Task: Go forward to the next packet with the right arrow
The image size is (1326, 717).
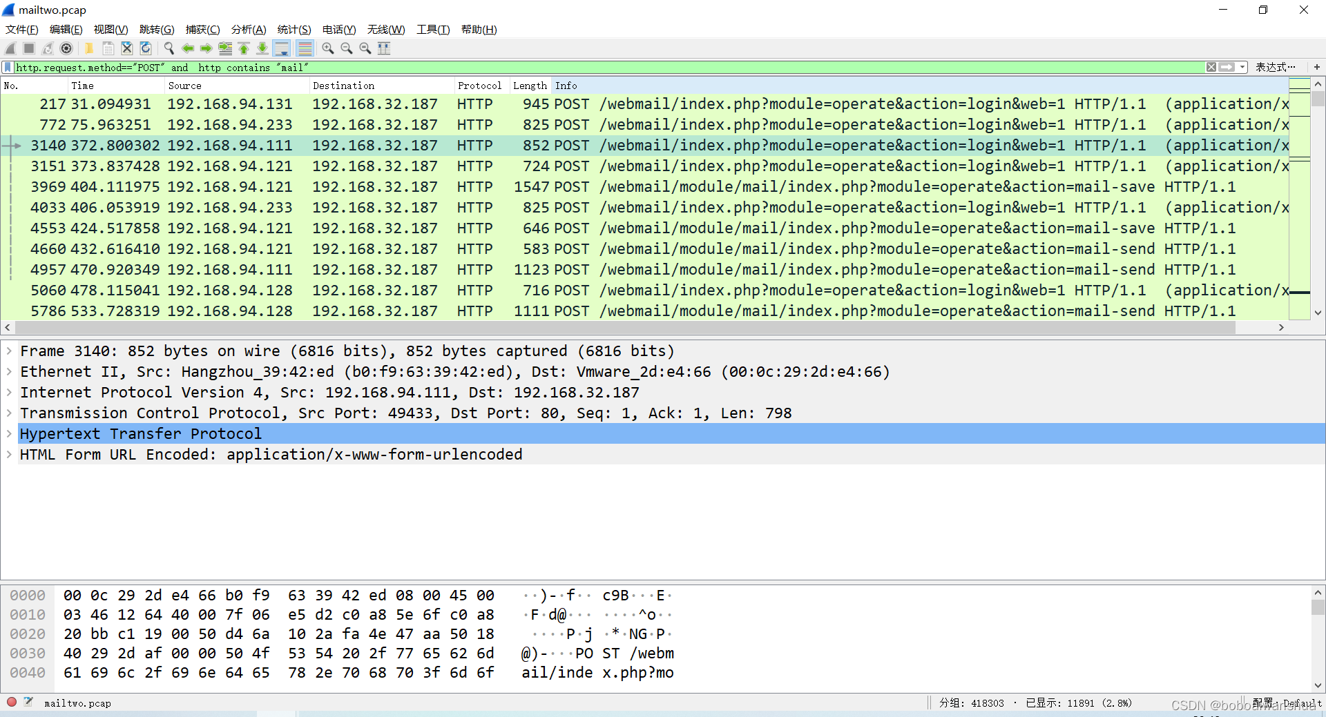Action: click(206, 48)
